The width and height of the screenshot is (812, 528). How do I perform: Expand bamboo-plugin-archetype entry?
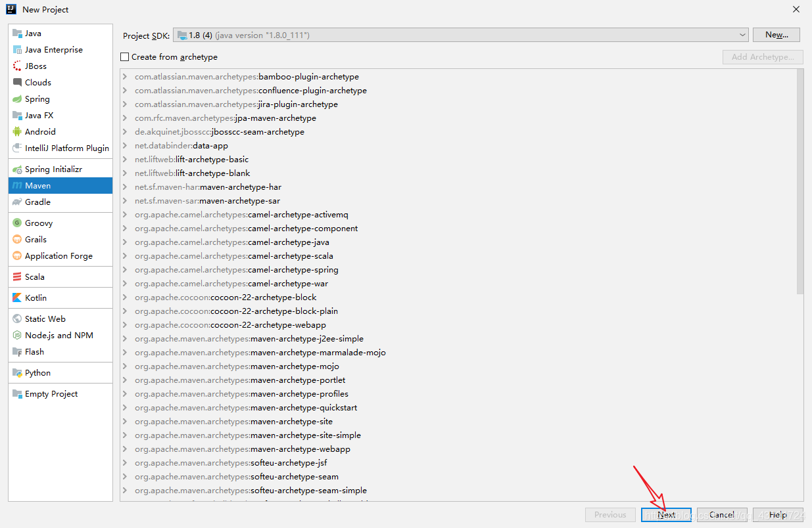point(125,77)
